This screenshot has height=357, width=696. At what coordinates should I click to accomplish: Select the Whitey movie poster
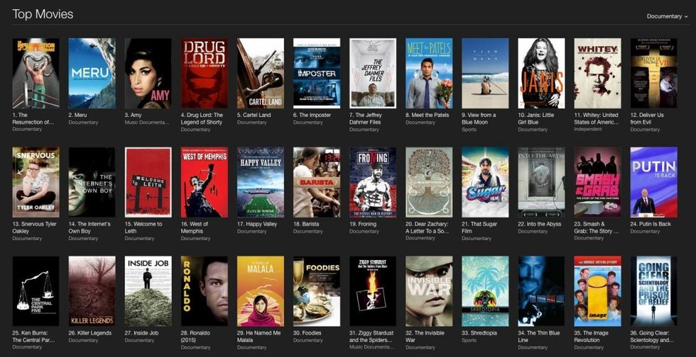point(597,74)
